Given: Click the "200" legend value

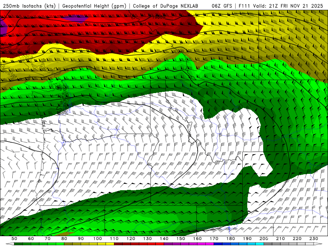Looking at the screenshot, I should coord(264,239).
